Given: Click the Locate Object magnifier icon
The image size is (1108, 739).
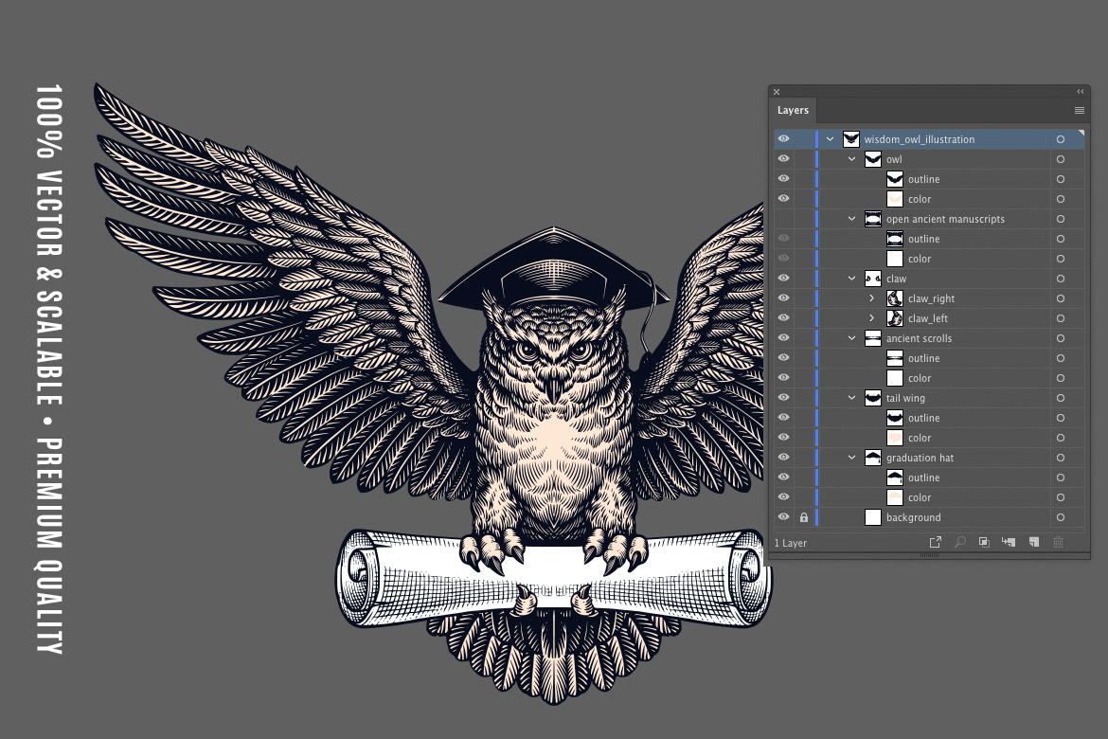Looking at the screenshot, I should (x=959, y=542).
